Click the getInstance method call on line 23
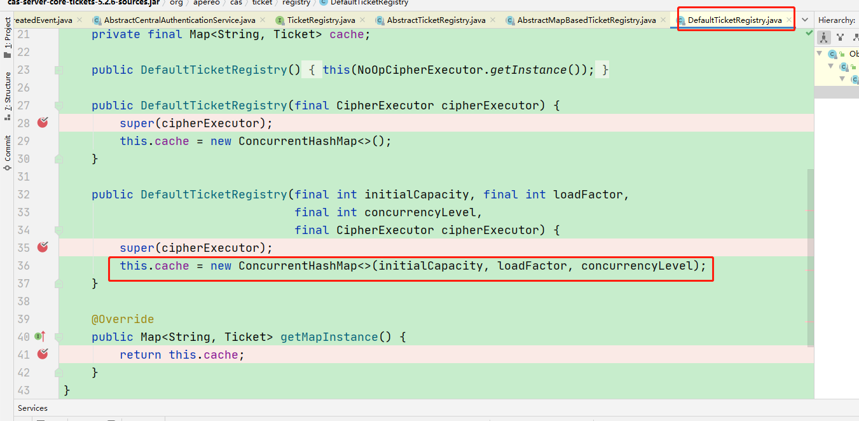 (528, 70)
